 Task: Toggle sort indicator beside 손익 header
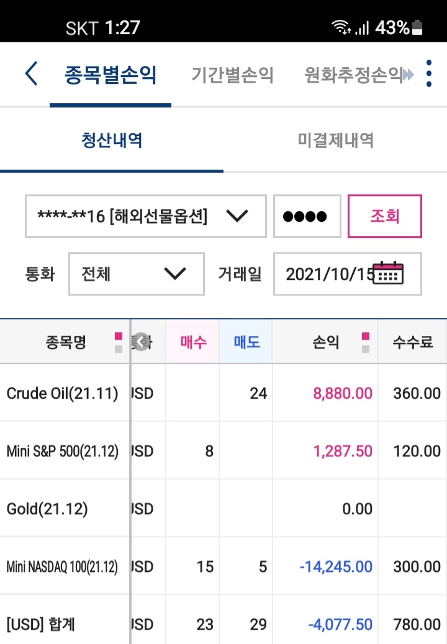click(366, 342)
